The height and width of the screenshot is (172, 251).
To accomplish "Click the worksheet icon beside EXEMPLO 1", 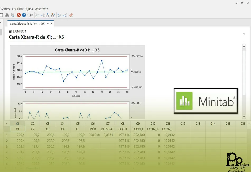I will (10, 31).
